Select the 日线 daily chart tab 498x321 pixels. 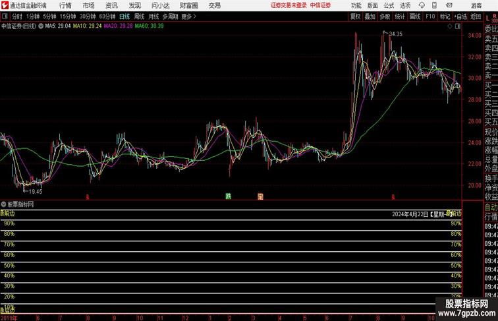coord(124,16)
